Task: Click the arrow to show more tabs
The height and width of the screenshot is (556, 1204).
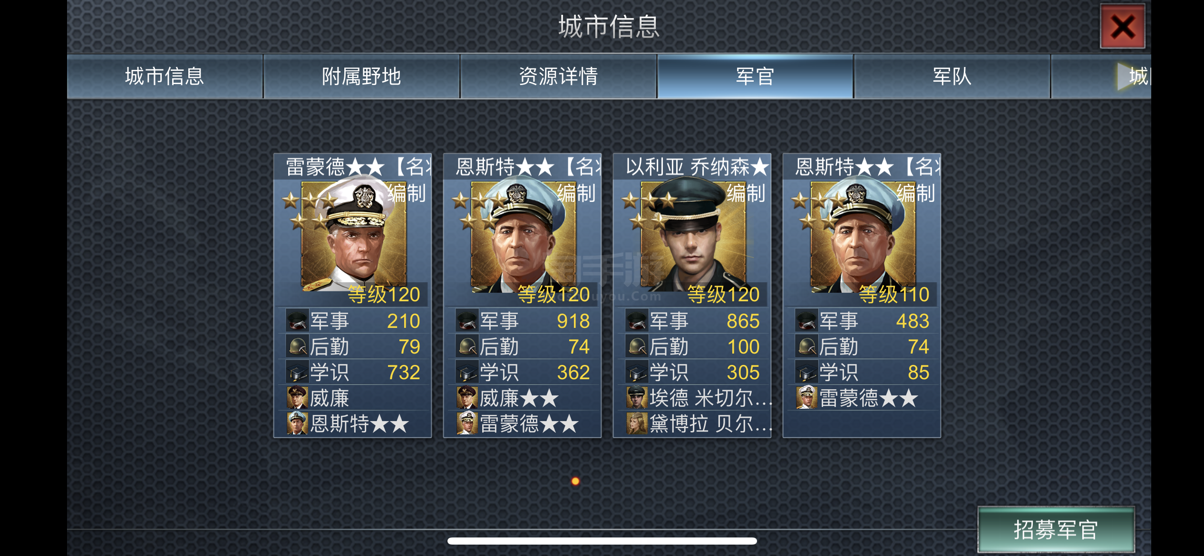Action: click(x=1126, y=76)
